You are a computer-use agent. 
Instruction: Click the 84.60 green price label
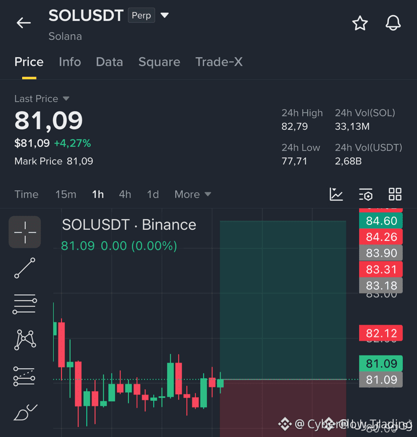tap(381, 221)
